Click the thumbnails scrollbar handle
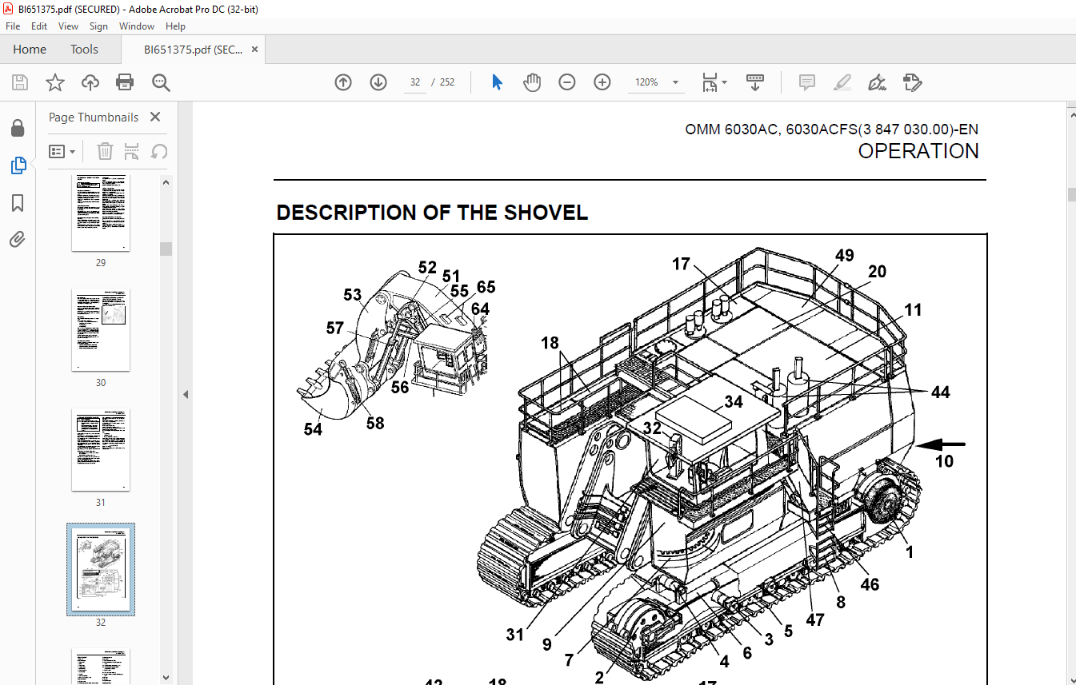The height and width of the screenshot is (685, 1076). click(x=166, y=249)
